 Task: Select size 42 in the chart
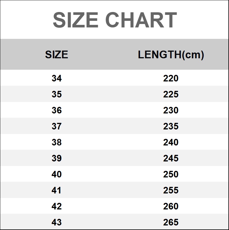[57, 206]
